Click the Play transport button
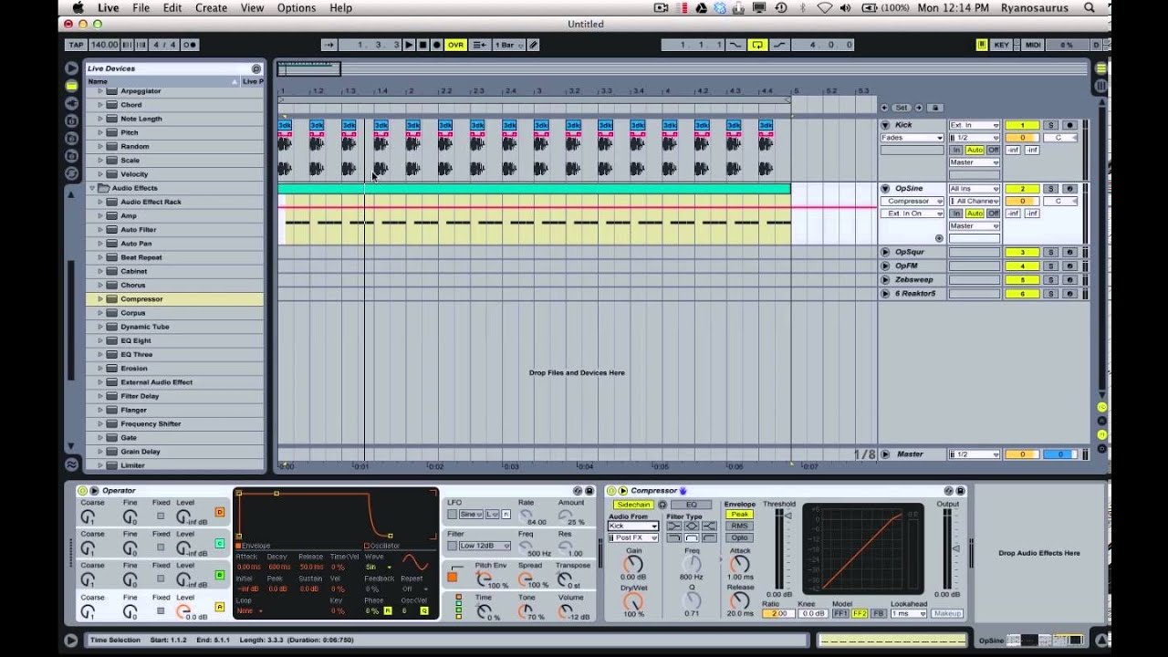This screenshot has width=1168, height=657. click(x=409, y=45)
